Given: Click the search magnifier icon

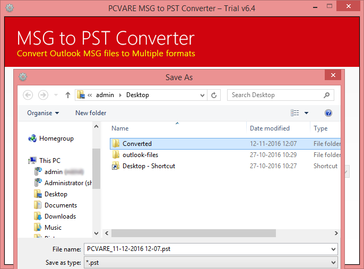Looking at the screenshot, I should 327,95.
